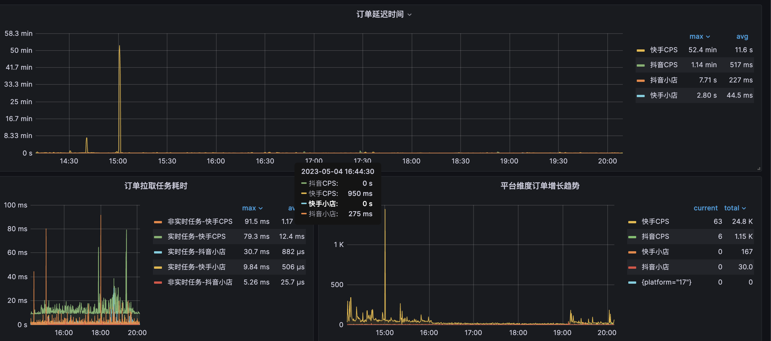Viewport: 771px width, 341px height.
Task: Toggle the 实时任务-快手小店 series
Action: point(196,267)
